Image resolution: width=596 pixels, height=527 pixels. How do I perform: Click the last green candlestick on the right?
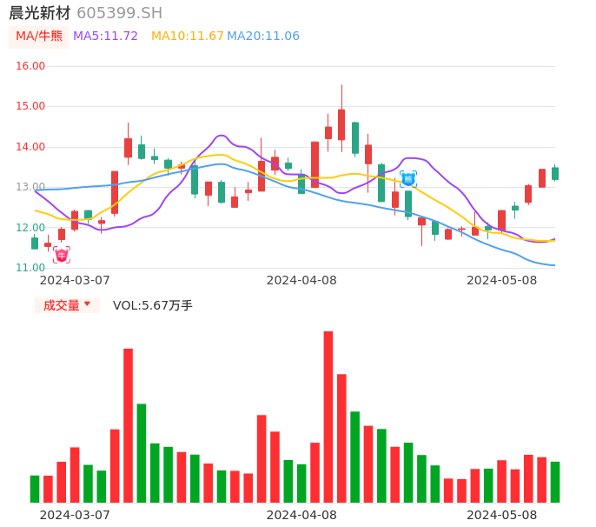click(x=555, y=174)
